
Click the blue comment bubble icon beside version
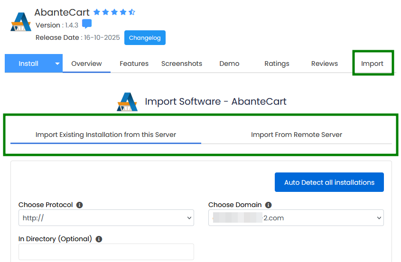[x=87, y=24]
